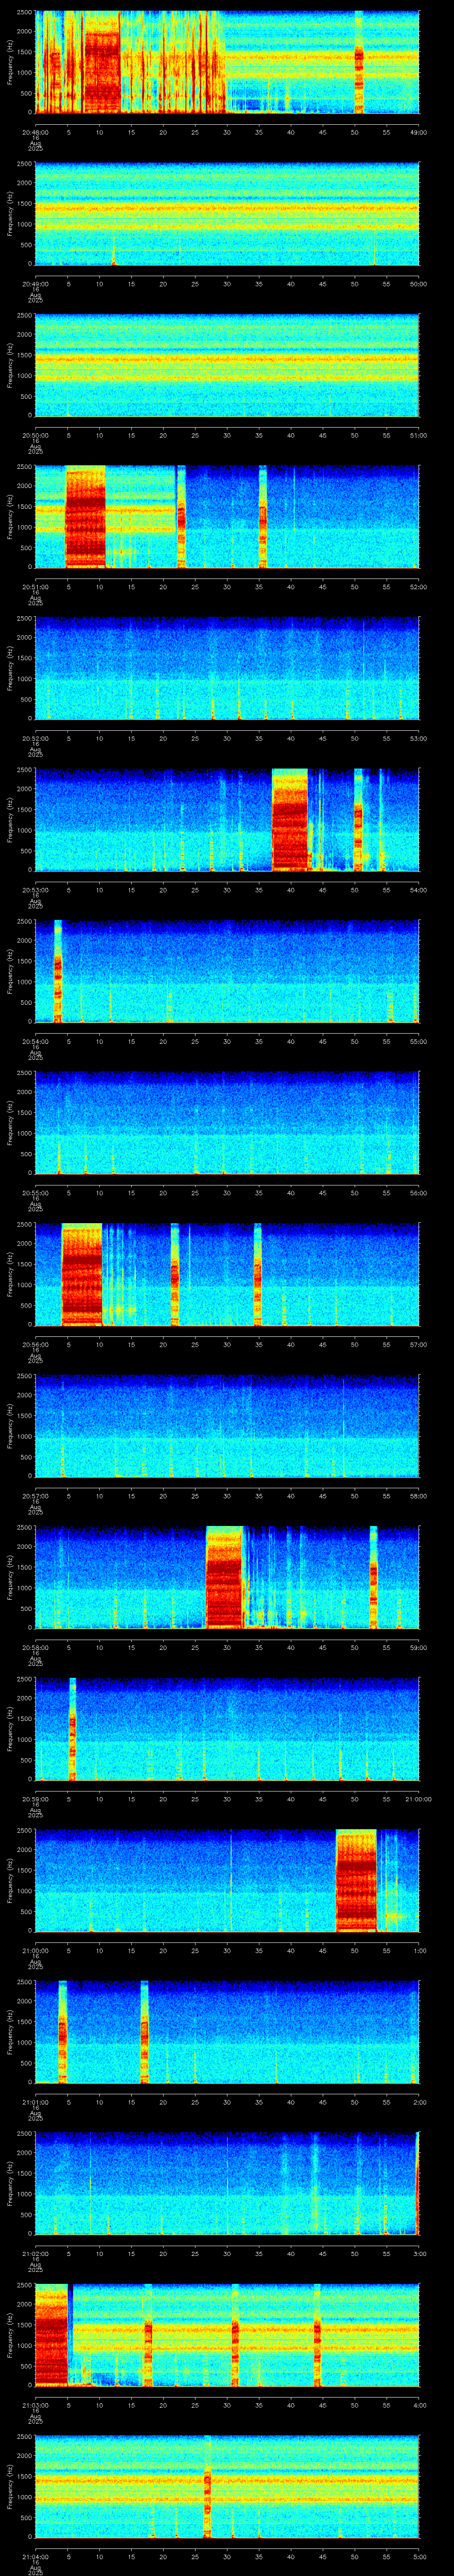Select the spectrogram panel beginning at 20:50:00
The height and width of the screenshot is (2576, 454).
[x=227, y=365]
